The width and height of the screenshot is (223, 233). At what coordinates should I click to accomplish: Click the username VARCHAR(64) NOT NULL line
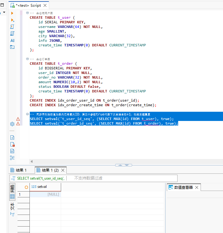click(70, 27)
